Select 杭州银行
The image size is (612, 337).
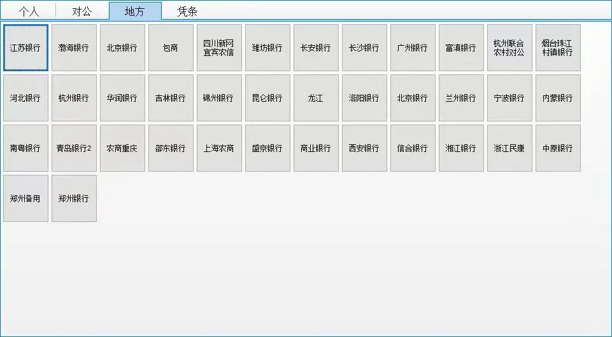74,98
